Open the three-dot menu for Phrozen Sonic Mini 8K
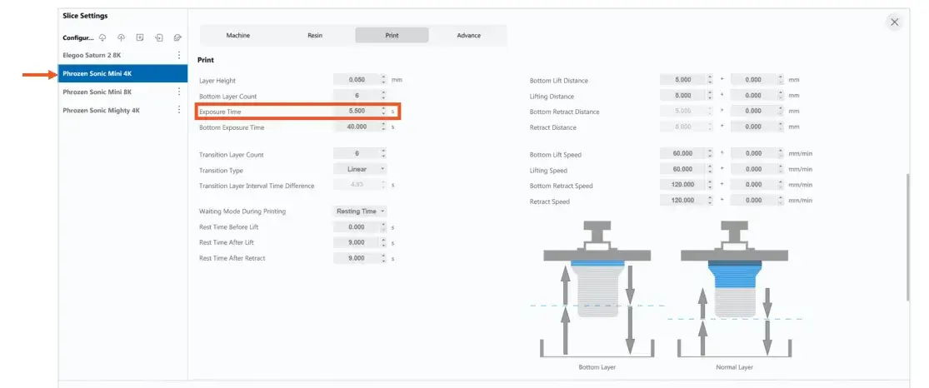 (x=178, y=92)
